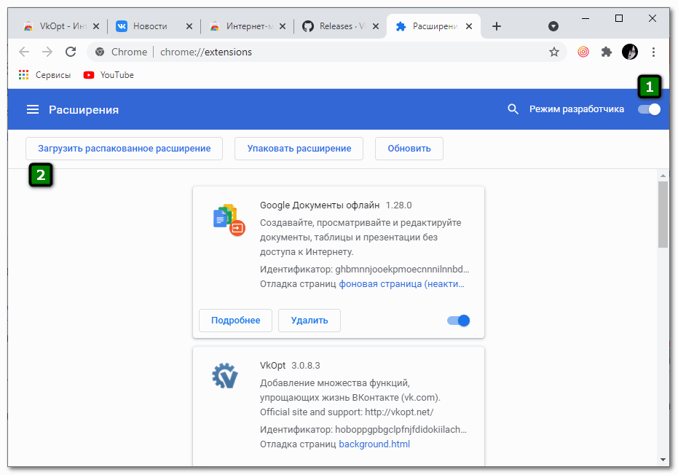Open Подробнее for Google Документы офлайн
Image resolution: width=678 pixels, height=475 pixels.
(x=235, y=321)
